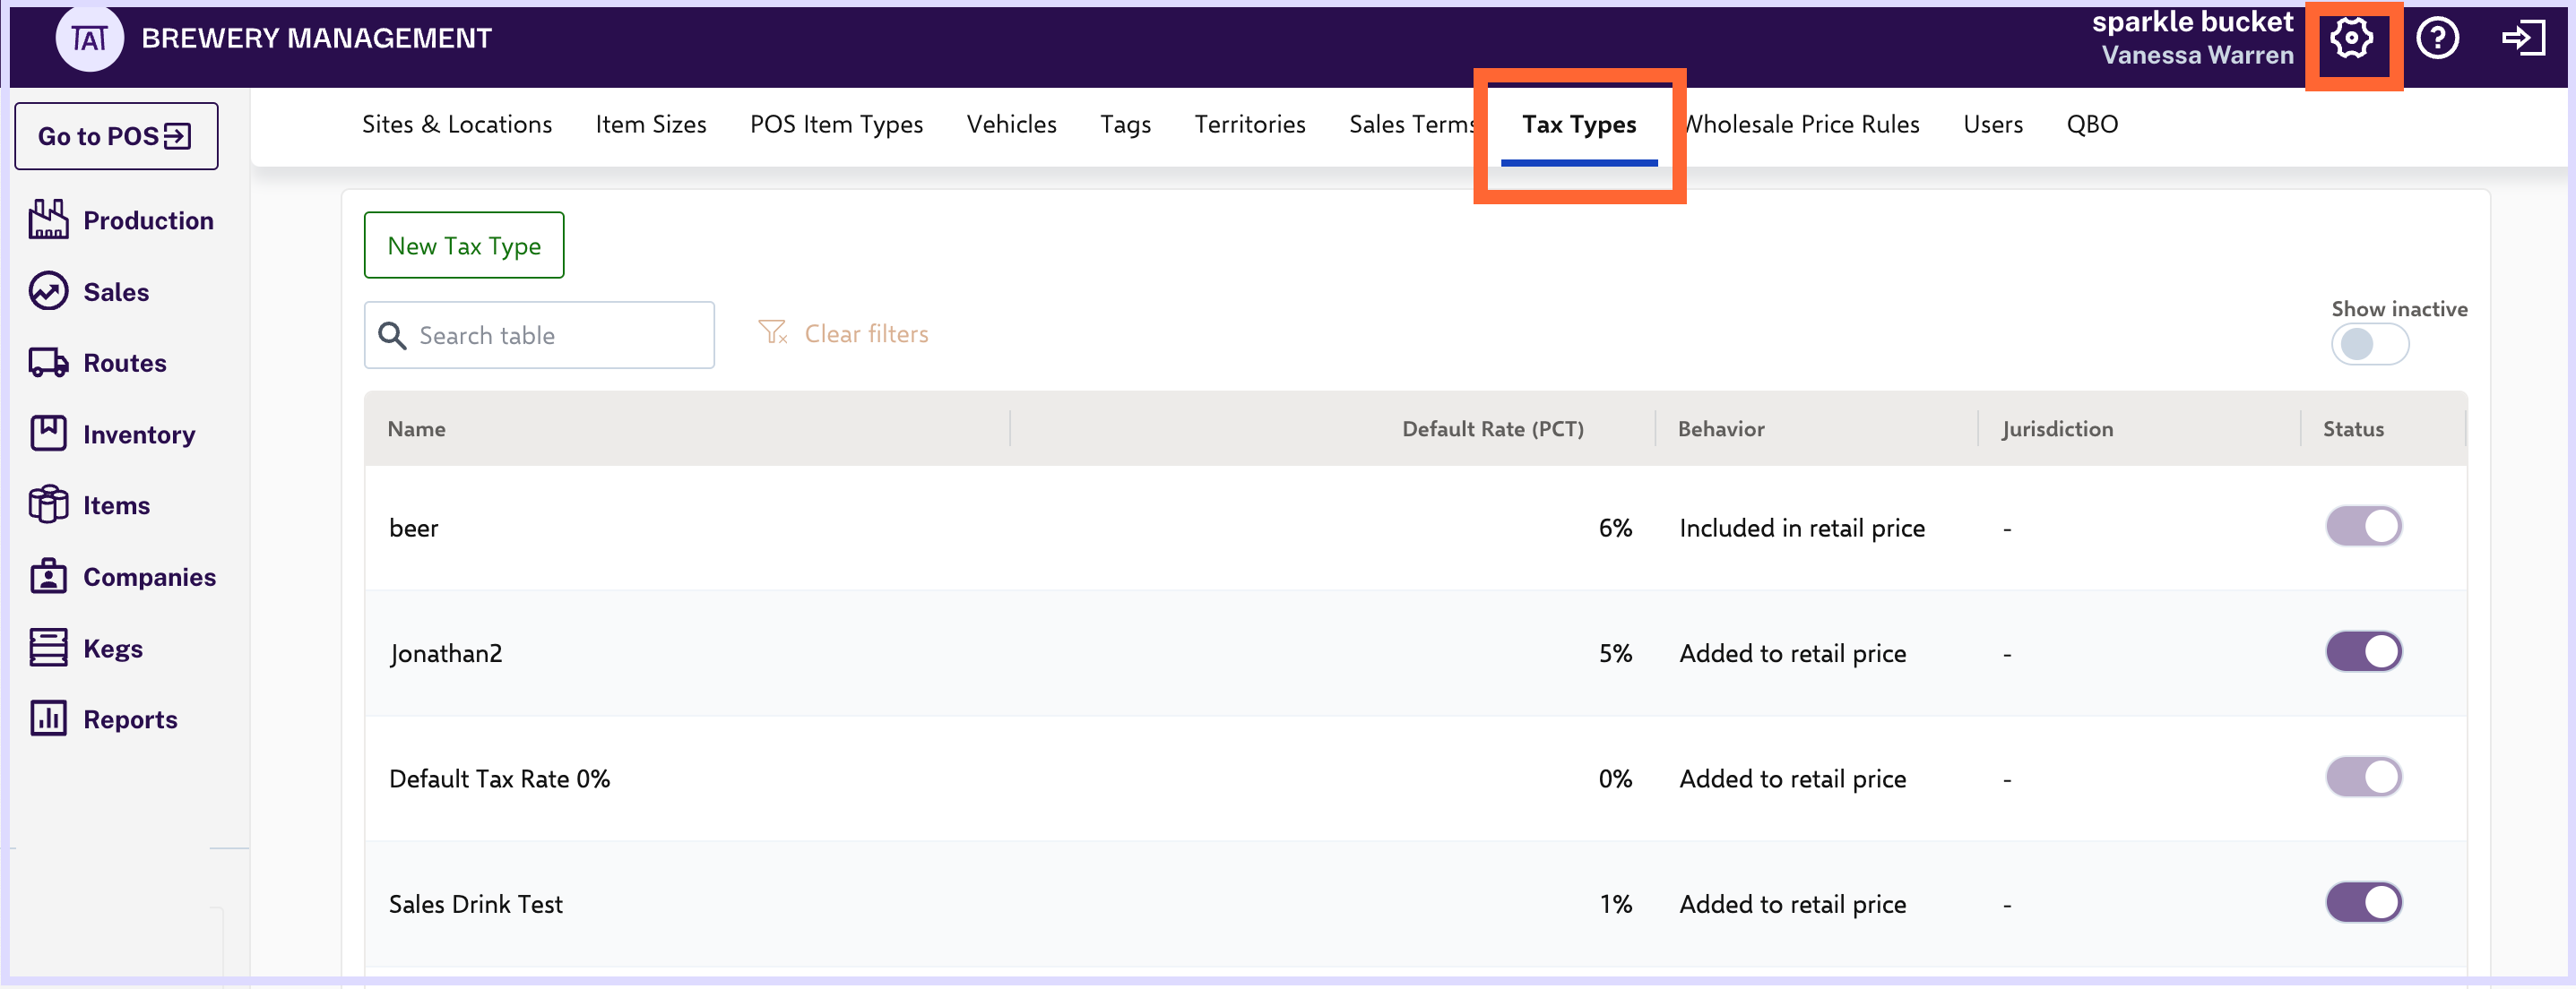Image resolution: width=2576 pixels, height=989 pixels.
Task: Switch to the Sales Terms tab
Action: (x=1412, y=125)
